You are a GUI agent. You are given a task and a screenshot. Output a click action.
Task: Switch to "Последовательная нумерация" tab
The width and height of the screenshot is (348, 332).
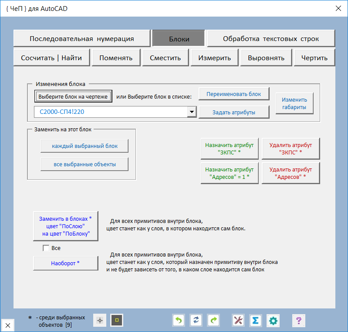click(82, 38)
